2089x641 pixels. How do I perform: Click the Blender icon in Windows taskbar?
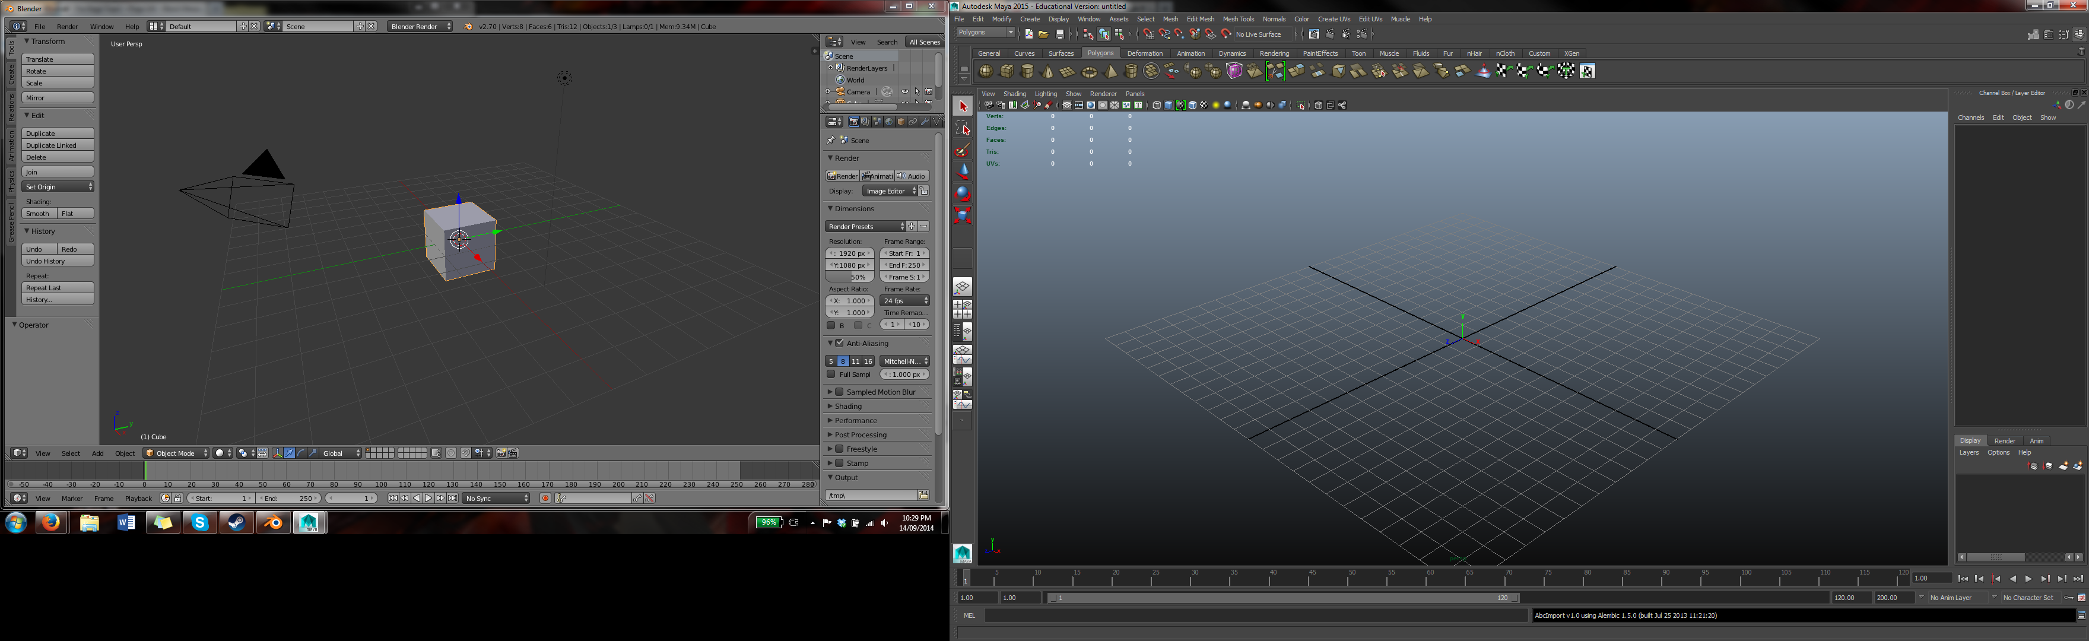tap(273, 523)
